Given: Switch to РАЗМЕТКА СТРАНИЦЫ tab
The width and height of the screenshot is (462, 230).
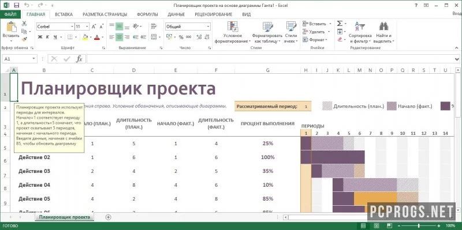Looking at the screenshot, I should coord(105,14).
